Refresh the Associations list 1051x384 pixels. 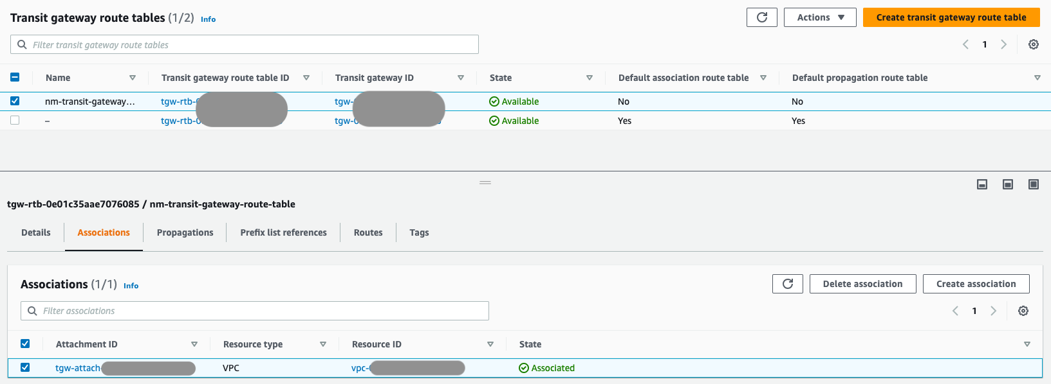coord(788,284)
